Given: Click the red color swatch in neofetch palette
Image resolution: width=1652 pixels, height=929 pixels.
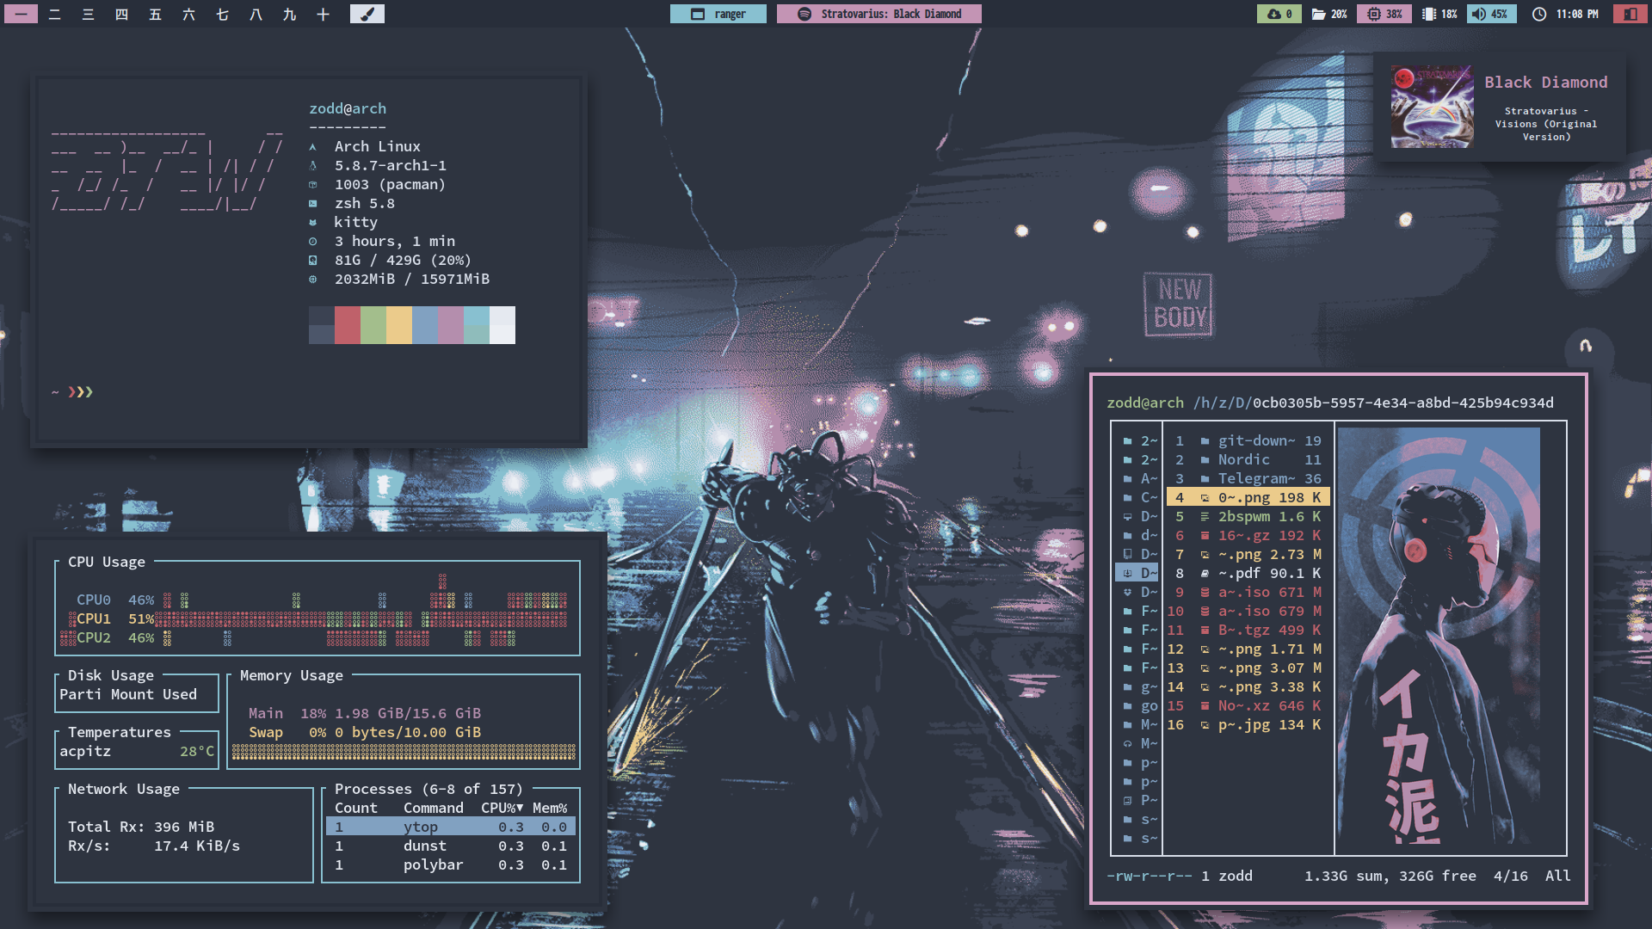Looking at the screenshot, I should 348,325.
